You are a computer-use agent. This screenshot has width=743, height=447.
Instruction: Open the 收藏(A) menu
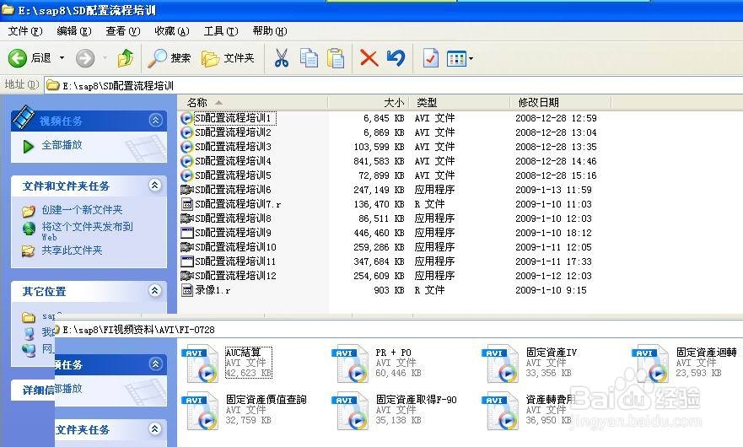coord(172,31)
